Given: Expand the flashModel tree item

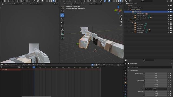Looking at the screenshot, I should (133, 26).
